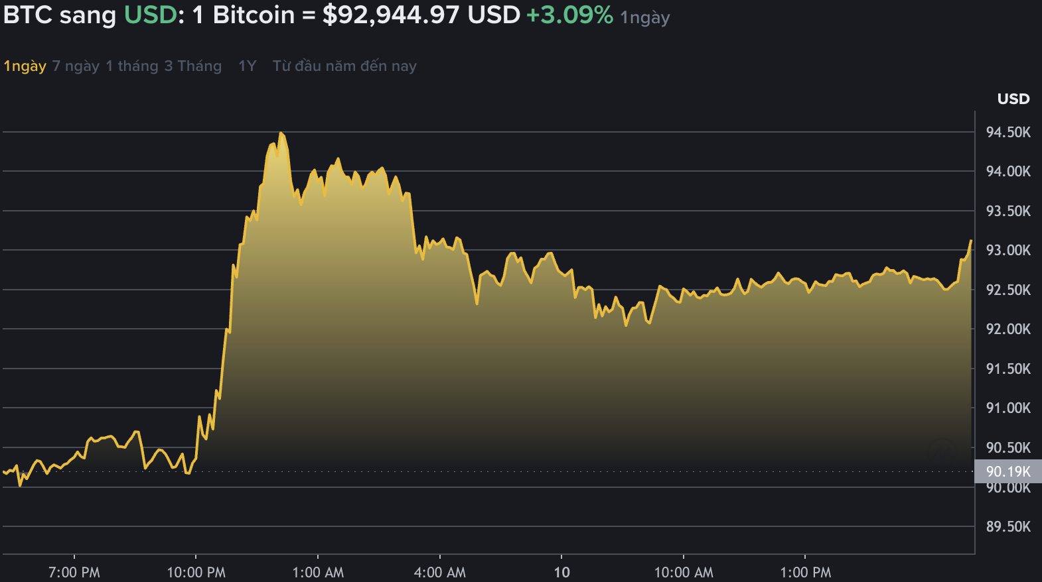Choose Từ đầu năm đến nay range
Screen dimensions: 1042x582
343,66
